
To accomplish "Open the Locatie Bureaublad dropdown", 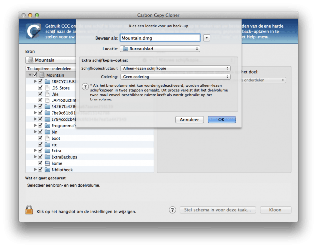I will [x=160, y=49].
